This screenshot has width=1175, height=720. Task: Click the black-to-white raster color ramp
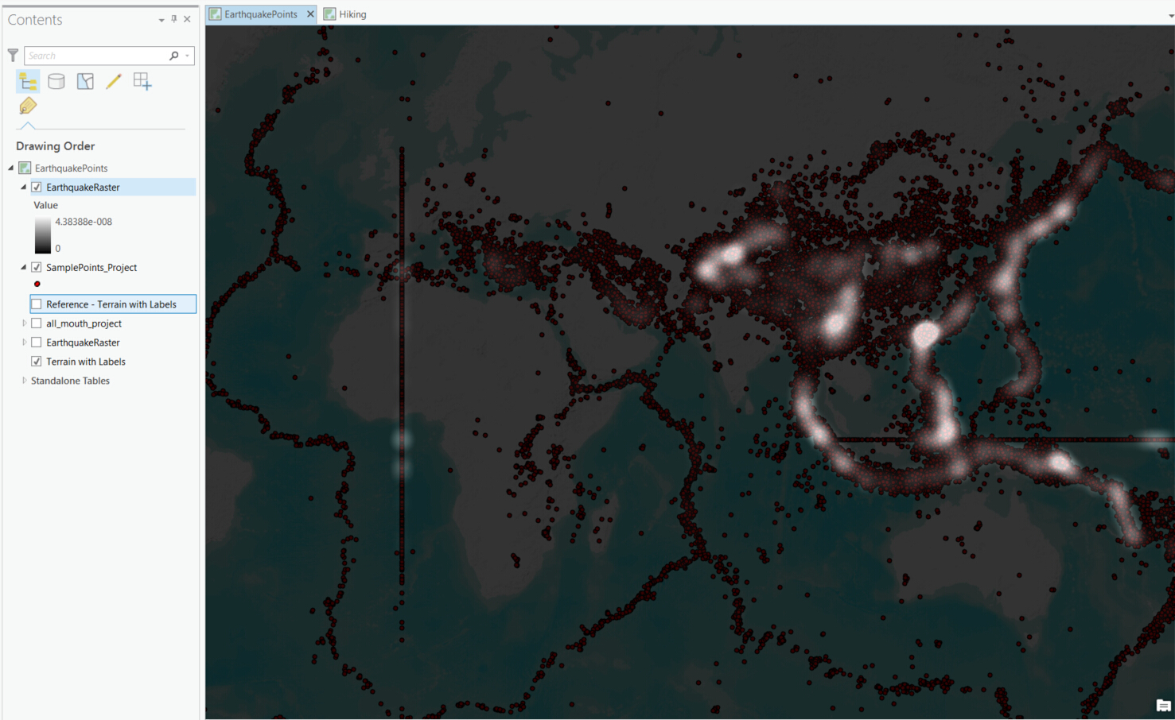[x=42, y=235]
